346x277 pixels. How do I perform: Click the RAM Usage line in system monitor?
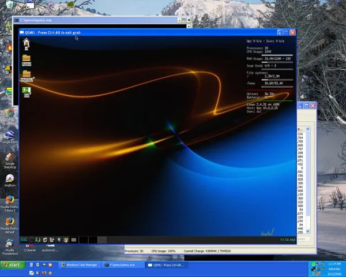(269, 59)
